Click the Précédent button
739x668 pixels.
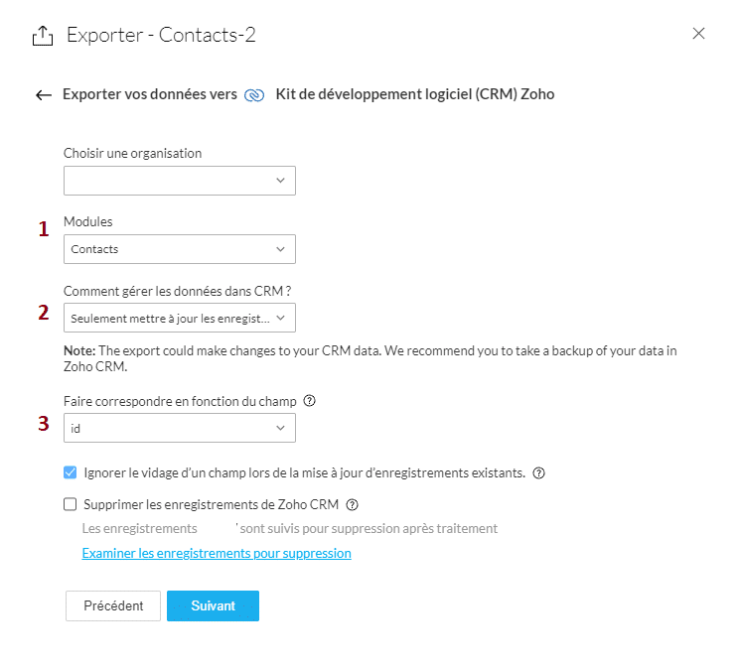click(113, 606)
